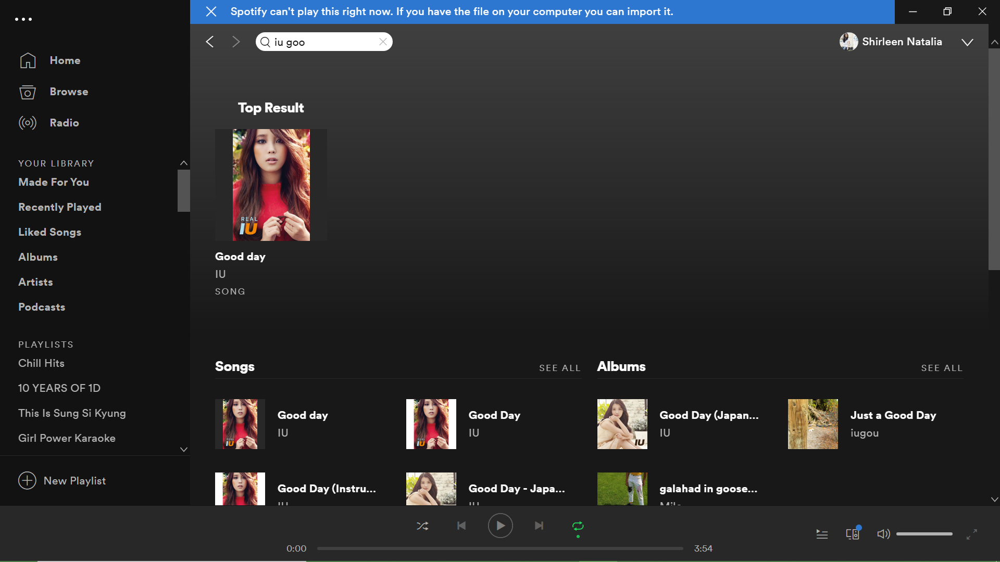This screenshot has height=562, width=1000.
Task: Dismiss the blue notification banner
Action: point(211,11)
